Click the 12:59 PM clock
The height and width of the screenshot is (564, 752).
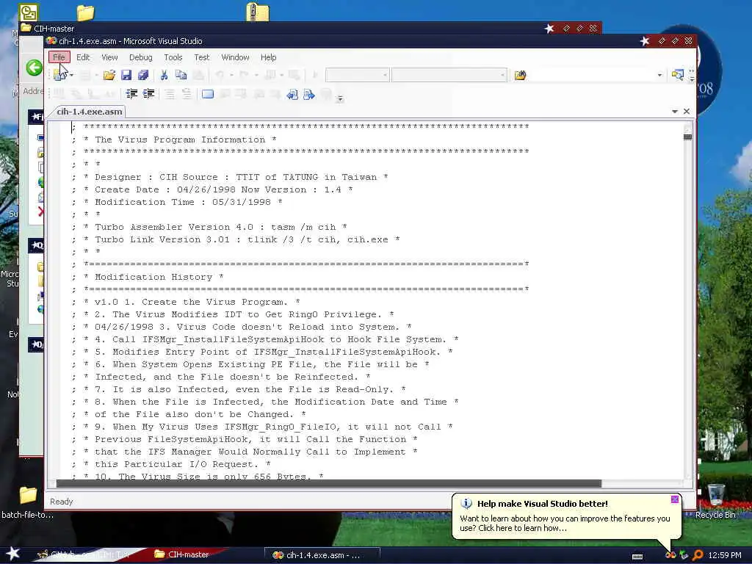(725, 555)
